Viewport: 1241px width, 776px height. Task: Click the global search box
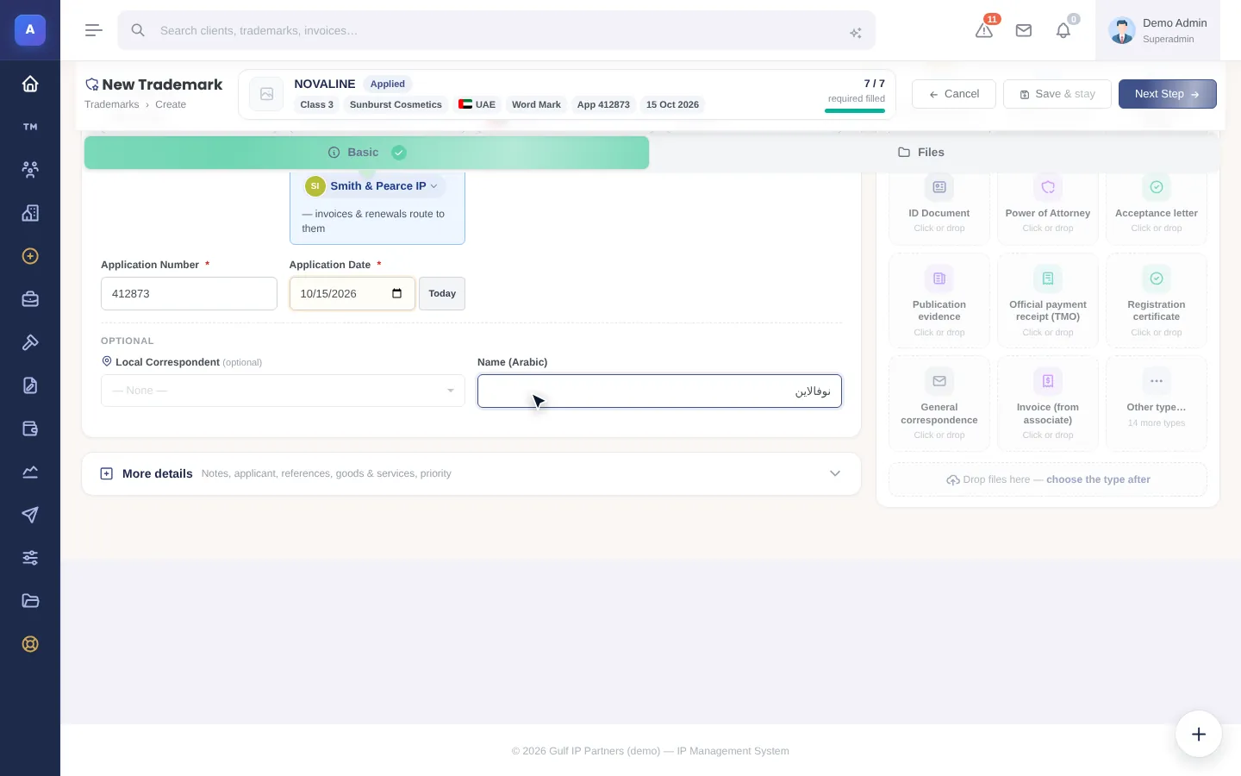coord(496,30)
